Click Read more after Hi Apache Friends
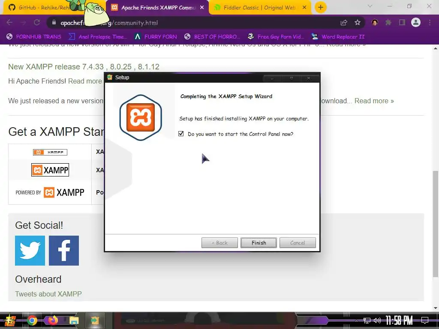 85,81
